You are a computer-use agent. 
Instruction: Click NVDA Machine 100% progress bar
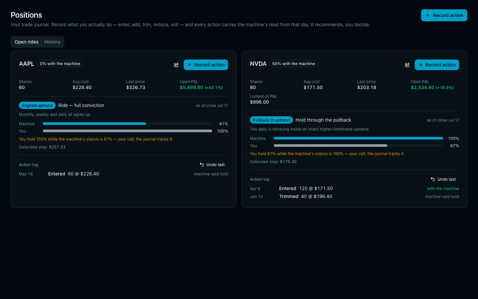pos(358,138)
